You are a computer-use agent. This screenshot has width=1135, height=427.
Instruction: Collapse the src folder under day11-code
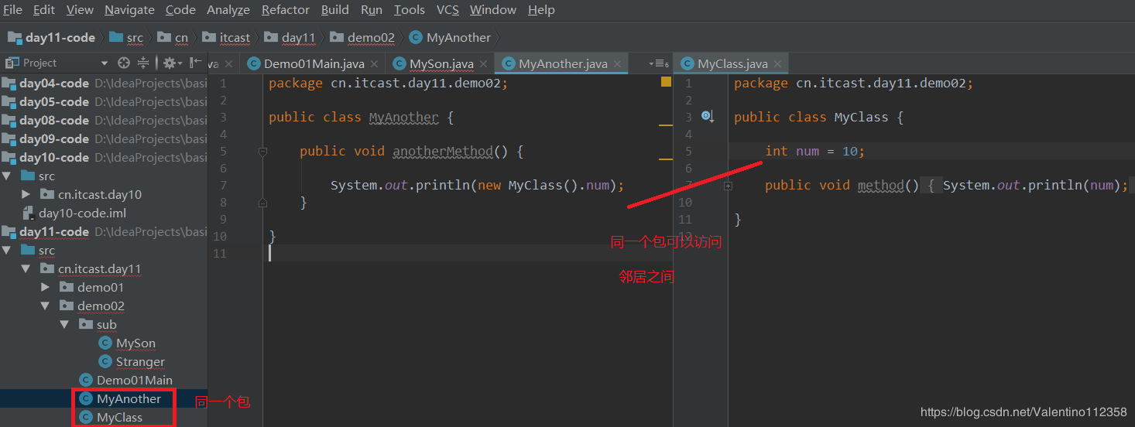click(x=7, y=250)
